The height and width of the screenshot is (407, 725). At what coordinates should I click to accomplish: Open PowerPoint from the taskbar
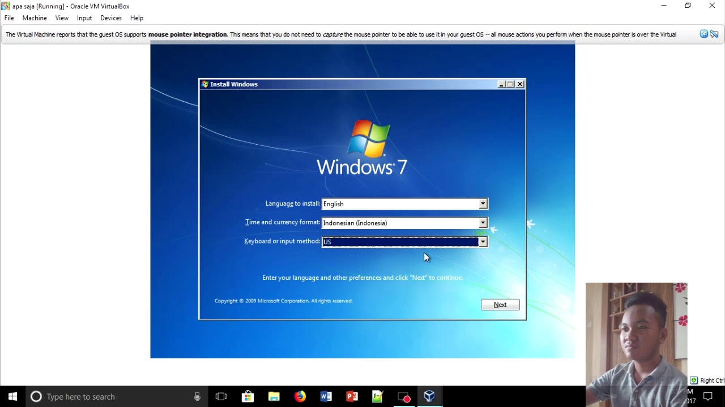[x=352, y=397]
